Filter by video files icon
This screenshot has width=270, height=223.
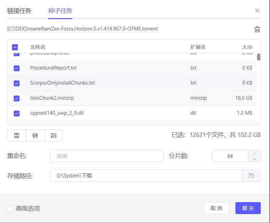pos(16,136)
